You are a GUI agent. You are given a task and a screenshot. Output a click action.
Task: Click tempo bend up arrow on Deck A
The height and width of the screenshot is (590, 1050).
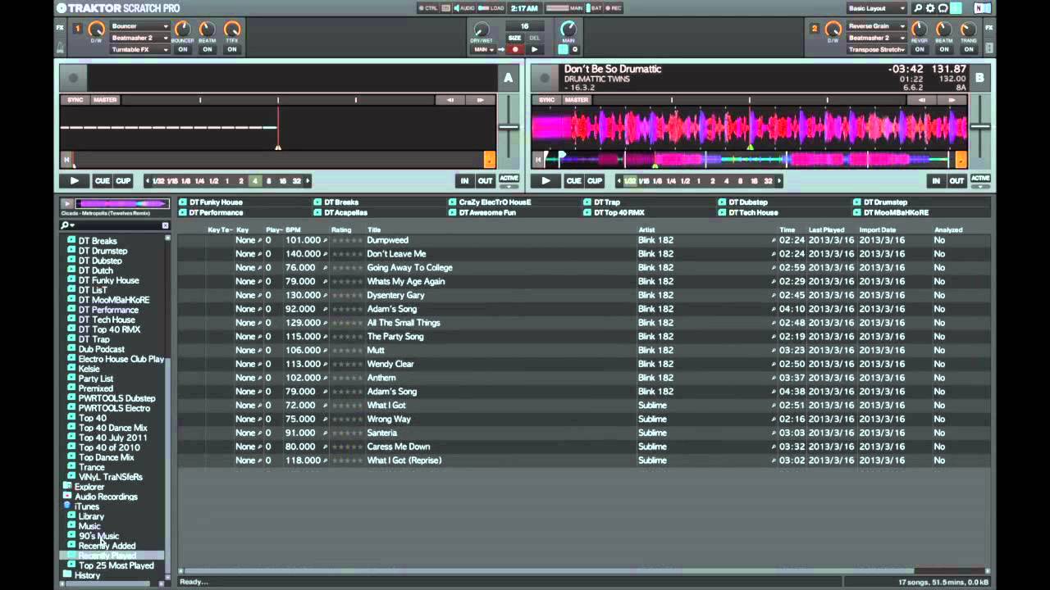pos(481,100)
